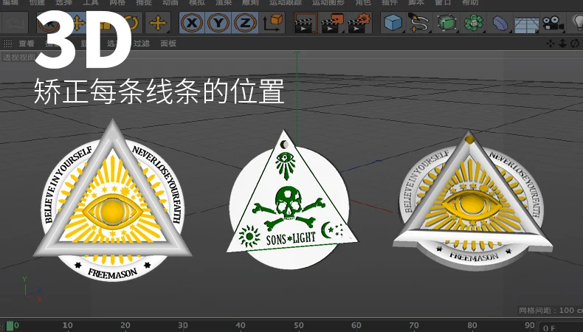Click the 网格间距 100 cm label
Viewport: 583px width, 332px height.
pyautogui.click(x=551, y=310)
